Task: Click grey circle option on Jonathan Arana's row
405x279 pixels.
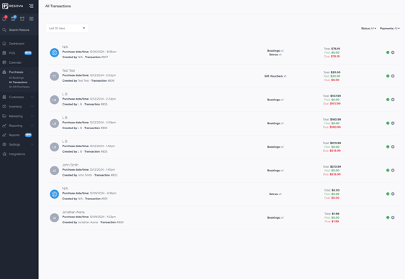Action: pos(393,218)
